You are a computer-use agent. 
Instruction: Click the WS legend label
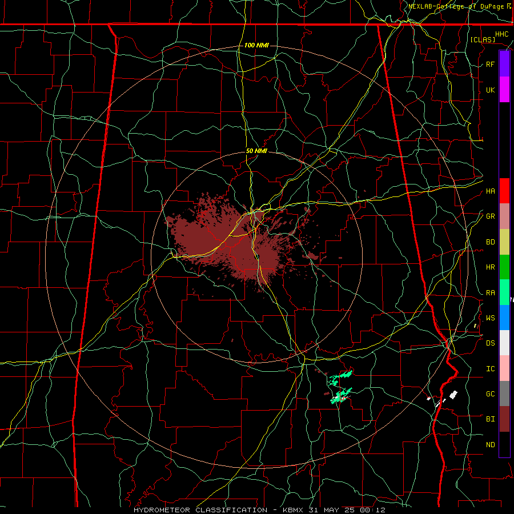click(490, 318)
